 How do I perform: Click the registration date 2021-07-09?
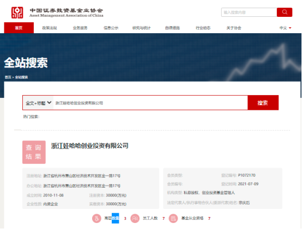248,184
